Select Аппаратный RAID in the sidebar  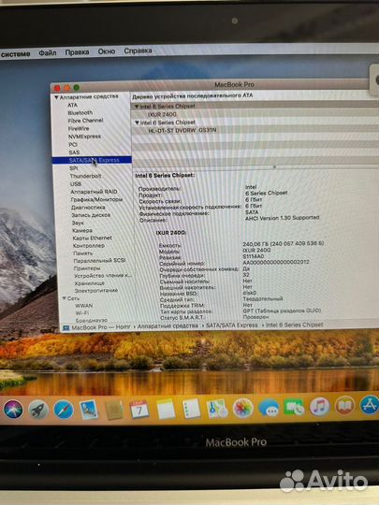94,192
